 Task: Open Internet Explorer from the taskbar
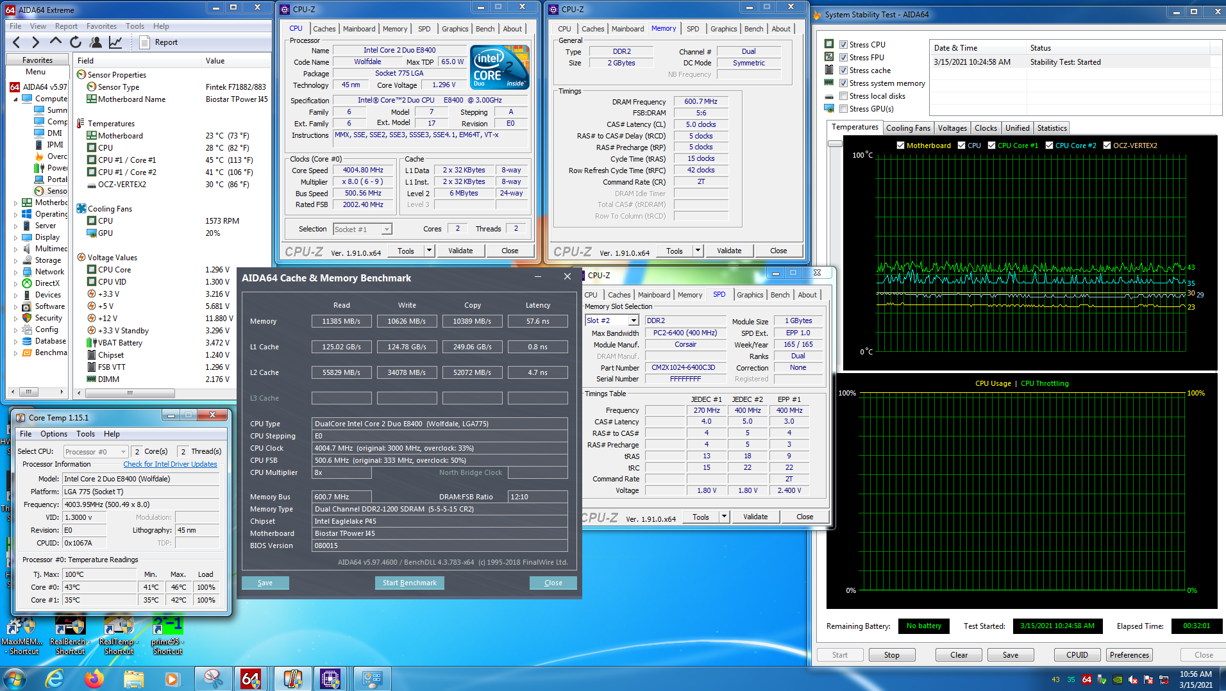[55, 678]
